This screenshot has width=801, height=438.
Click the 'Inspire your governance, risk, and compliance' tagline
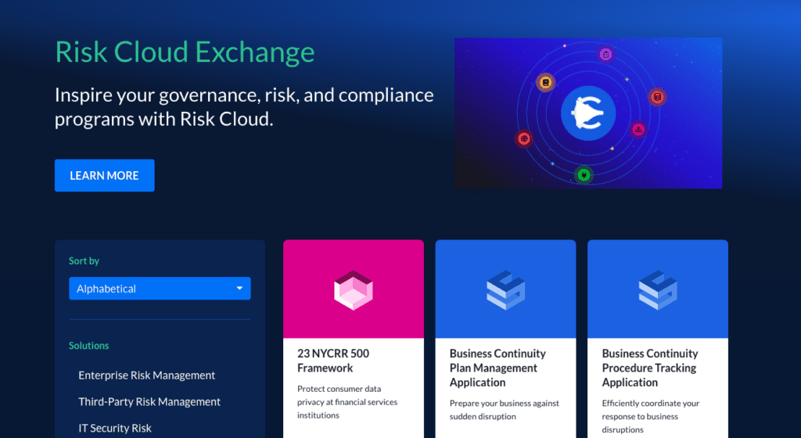[x=244, y=106]
